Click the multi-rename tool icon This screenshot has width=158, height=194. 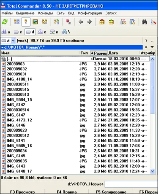click(x=154, y=22)
